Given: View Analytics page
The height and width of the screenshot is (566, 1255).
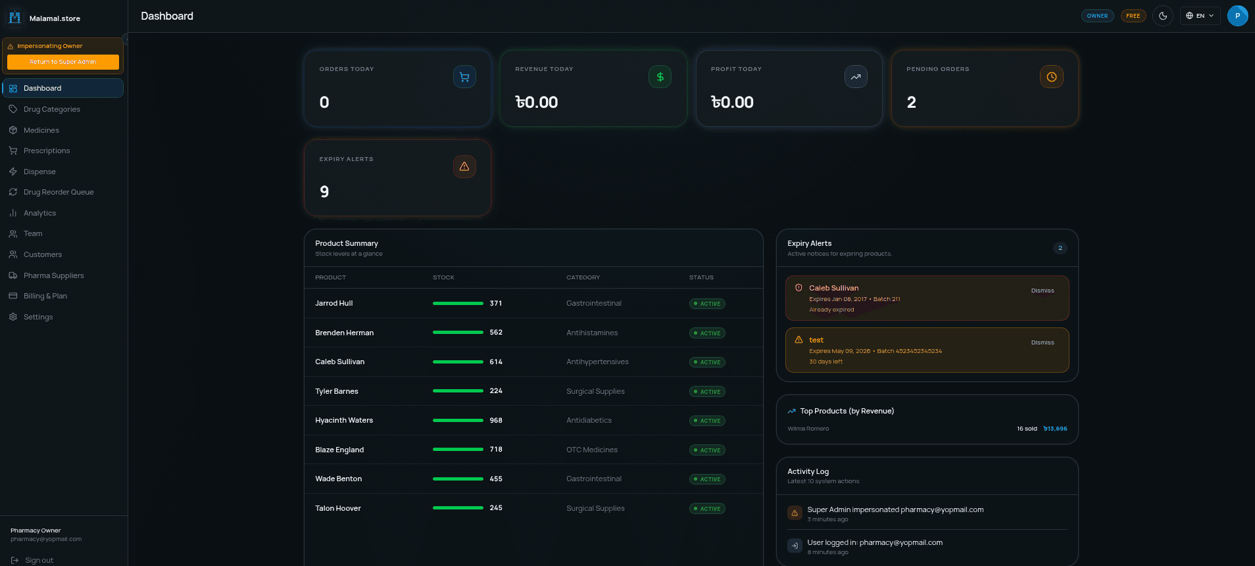Looking at the screenshot, I should [x=63, y=213].
